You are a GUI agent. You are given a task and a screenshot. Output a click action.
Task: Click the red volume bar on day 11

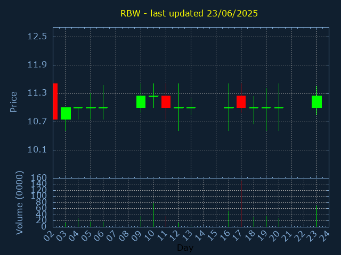click(166, 222)
